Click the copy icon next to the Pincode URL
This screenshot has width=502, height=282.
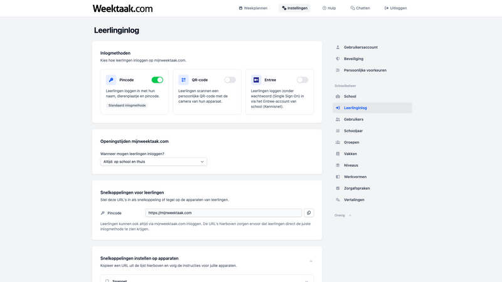(x=309, y=213)
